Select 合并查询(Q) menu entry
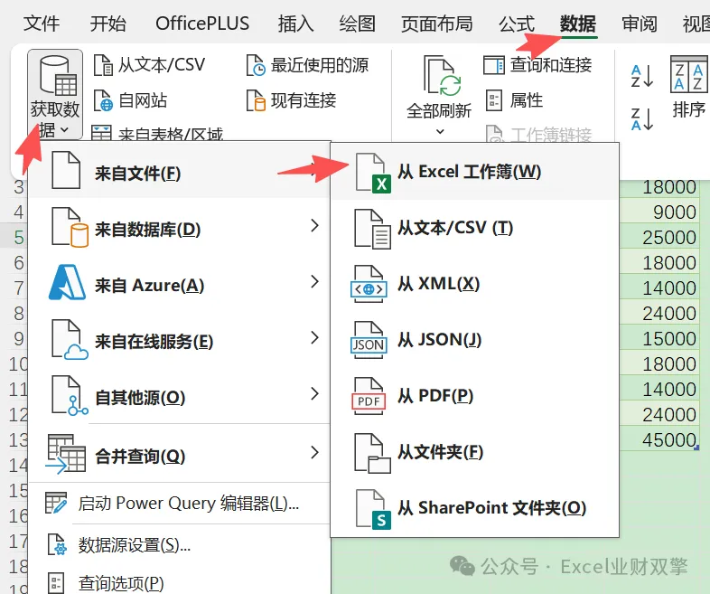 coord(180,455)
